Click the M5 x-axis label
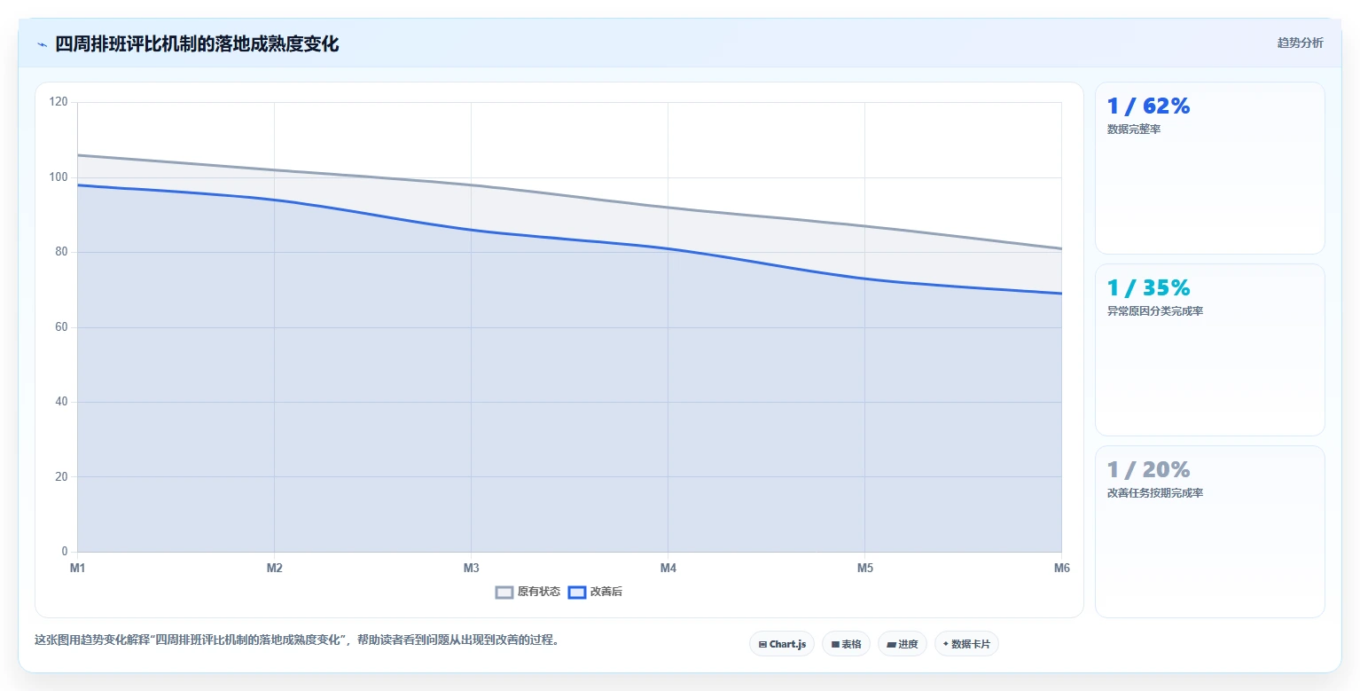 coord(864,569)
